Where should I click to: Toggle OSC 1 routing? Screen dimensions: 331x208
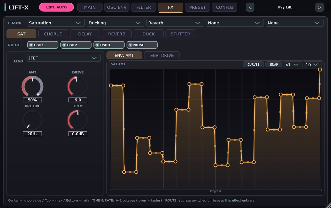tap(43, 45)
